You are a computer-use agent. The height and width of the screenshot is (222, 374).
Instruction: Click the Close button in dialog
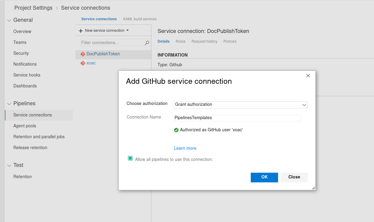pyautogui.click(x=294, y=177)
